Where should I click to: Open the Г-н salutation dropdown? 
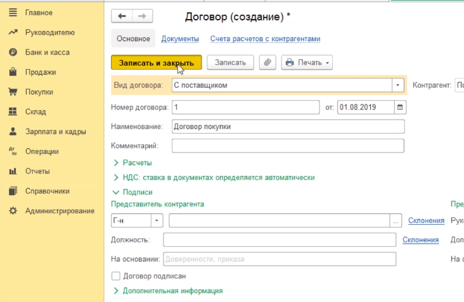tap(157, 220)
